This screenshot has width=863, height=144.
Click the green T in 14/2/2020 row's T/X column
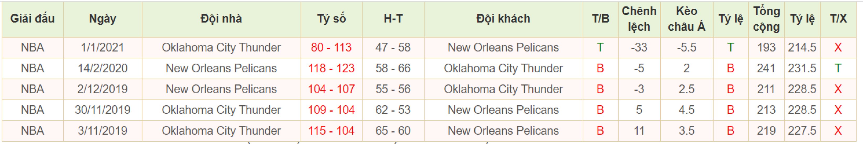coord(838,69)
